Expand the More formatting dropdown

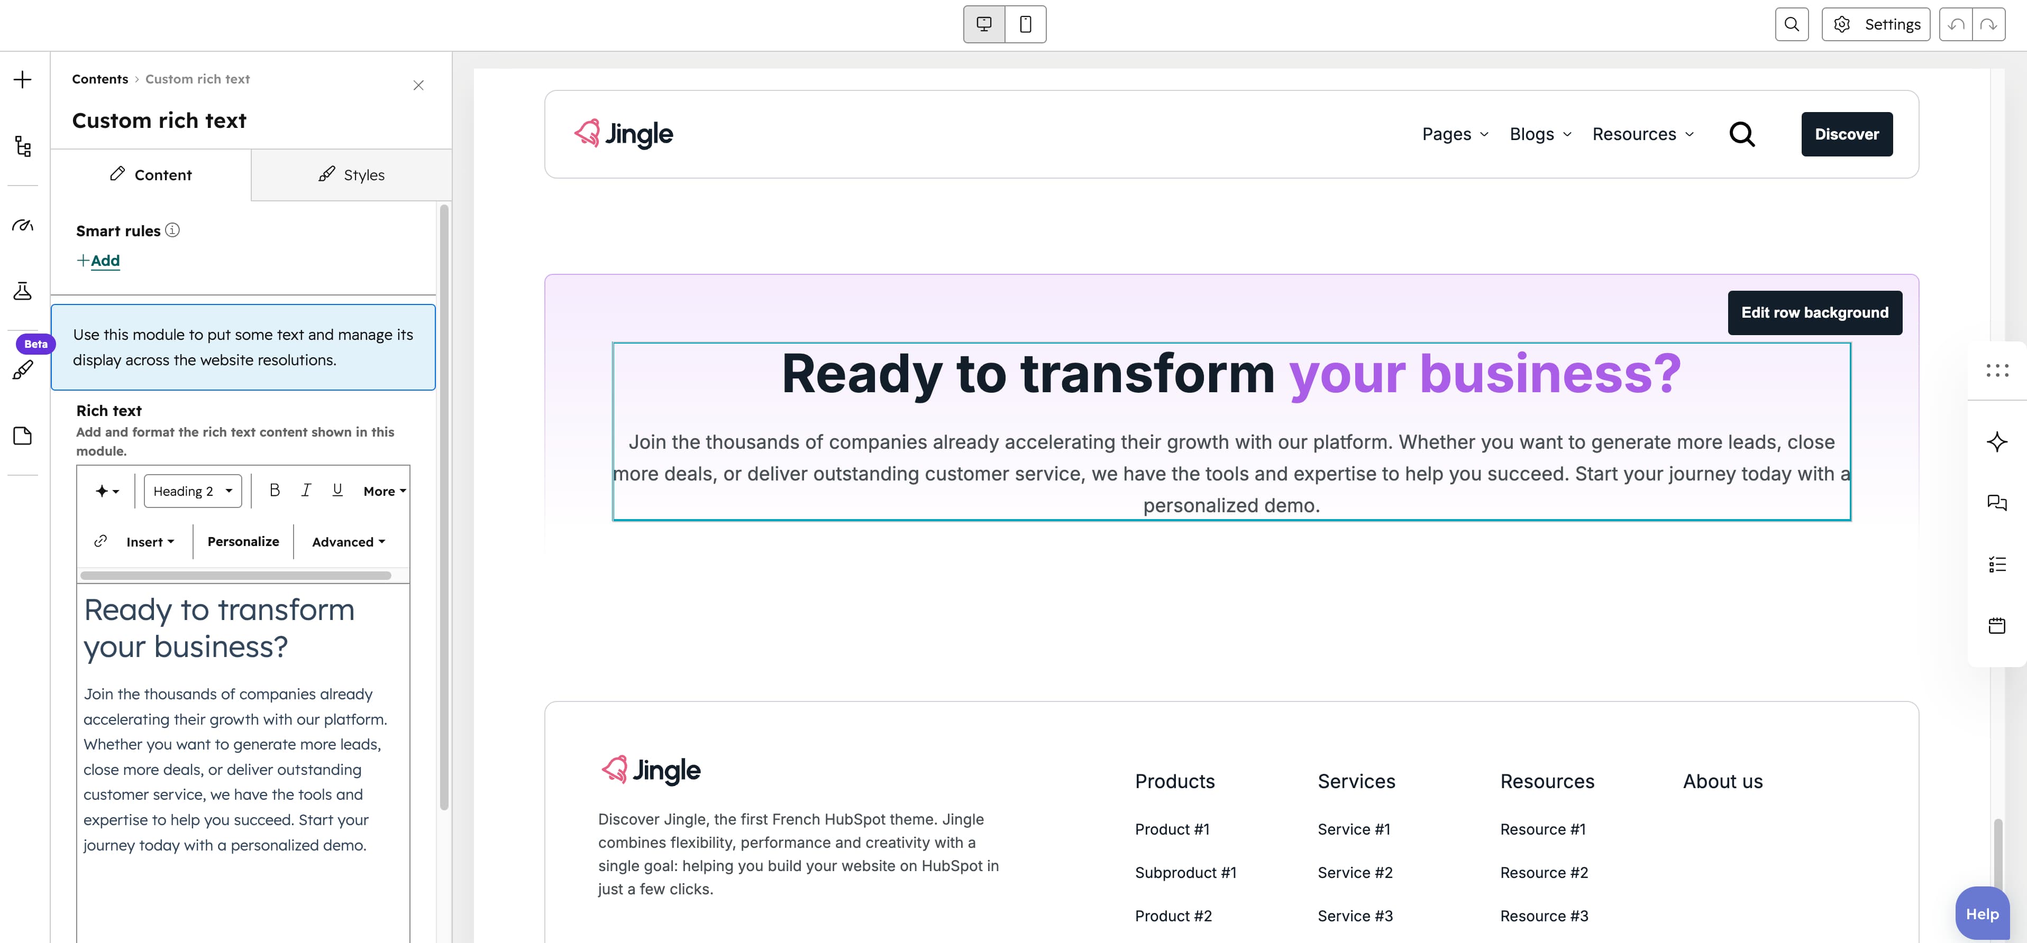coord(385,491)
